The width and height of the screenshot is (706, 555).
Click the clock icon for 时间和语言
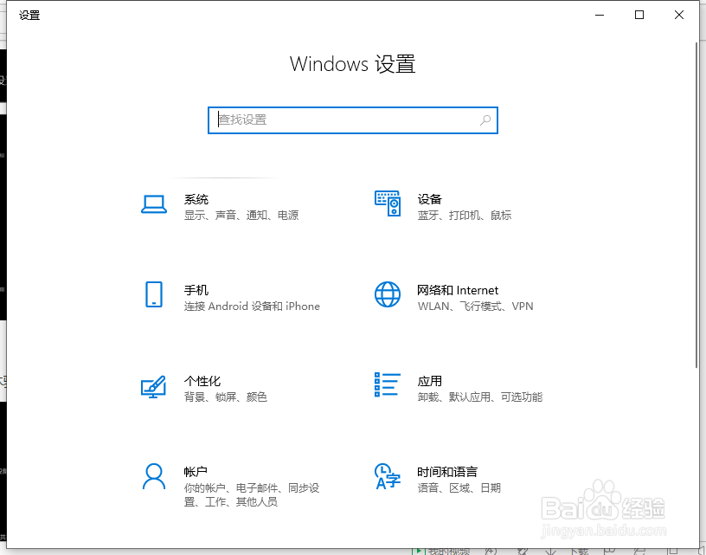tap(387, 477)
